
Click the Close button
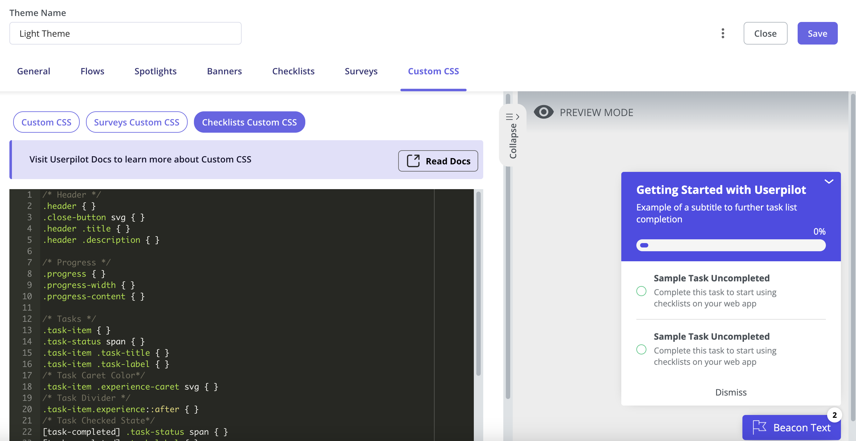tap(765, 33)
